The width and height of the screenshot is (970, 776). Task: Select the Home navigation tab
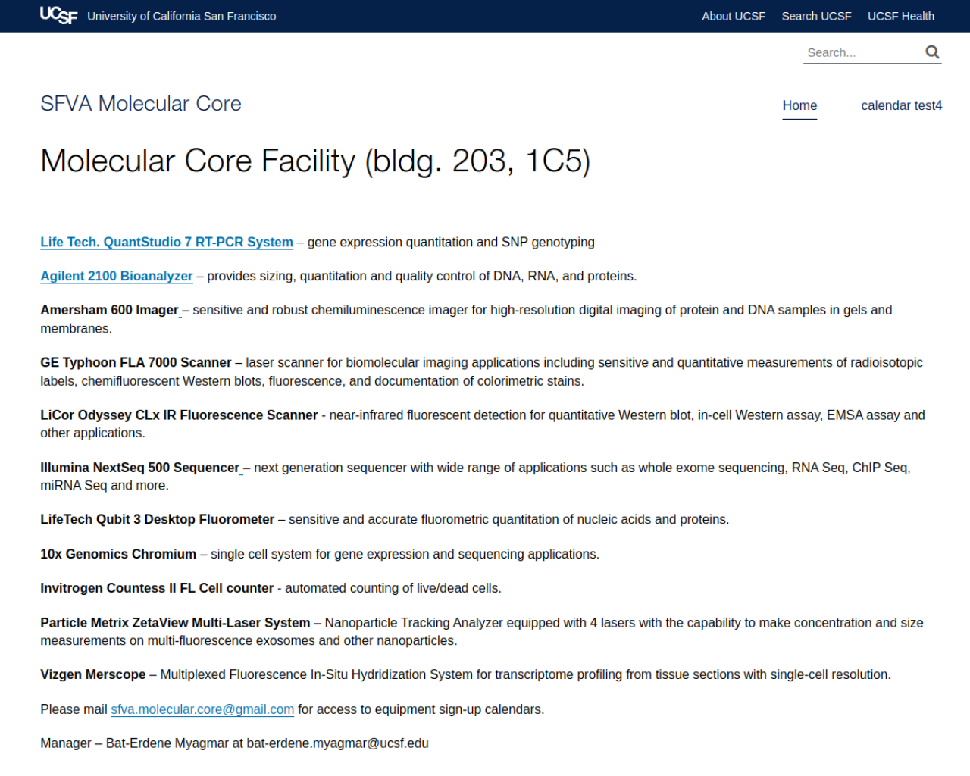(x=799, y=105)
